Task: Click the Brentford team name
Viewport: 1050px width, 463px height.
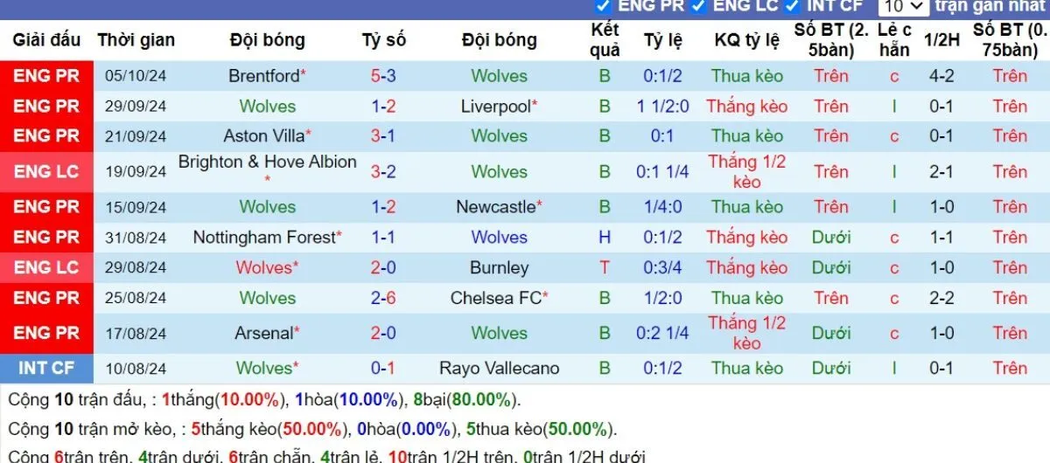Action: pyautogui.click(x=263, y=76)
